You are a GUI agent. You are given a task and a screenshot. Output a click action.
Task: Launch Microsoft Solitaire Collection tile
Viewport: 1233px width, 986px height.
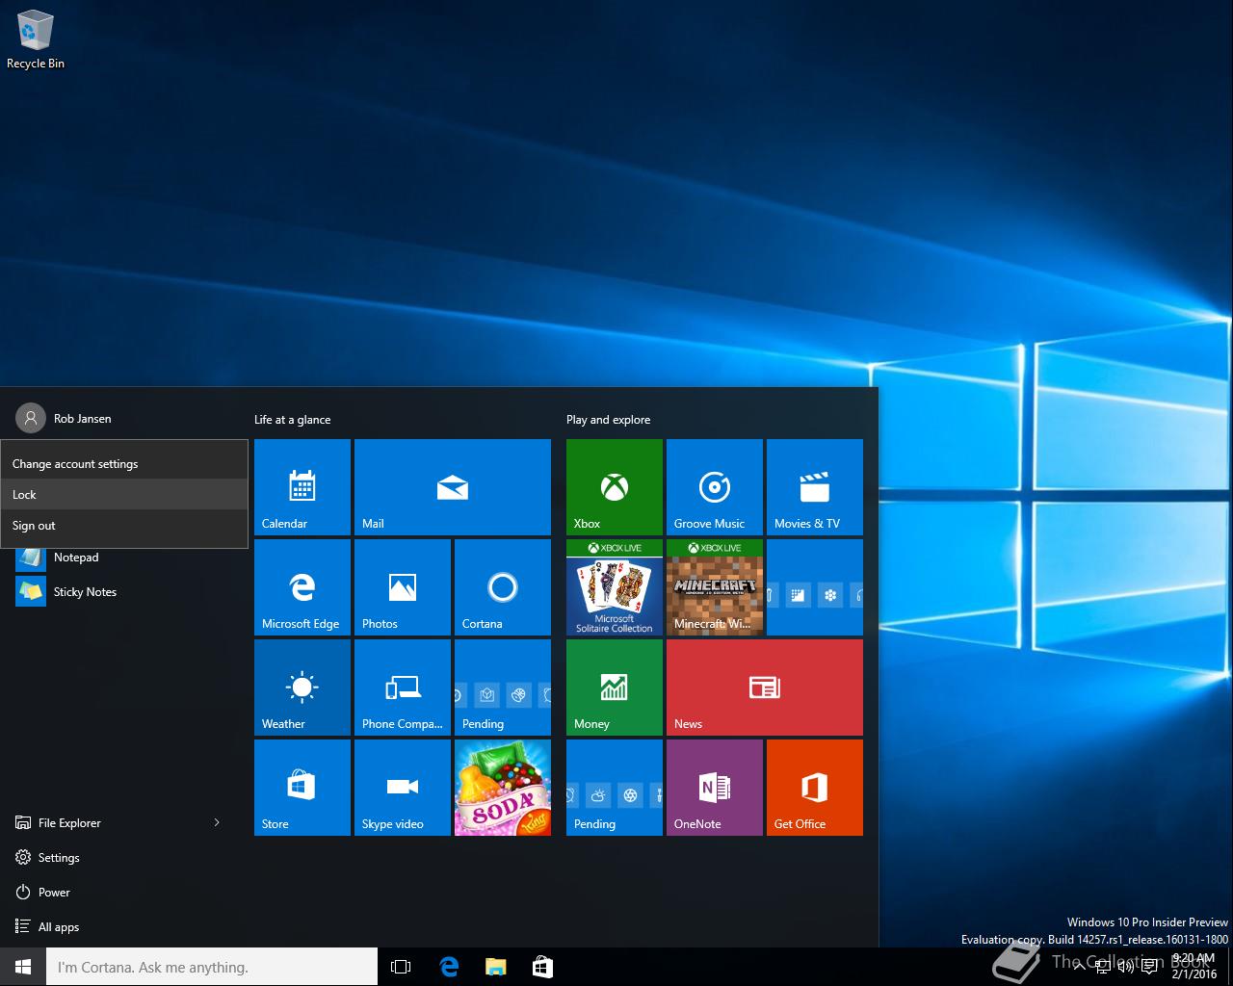tap(615, 587)
